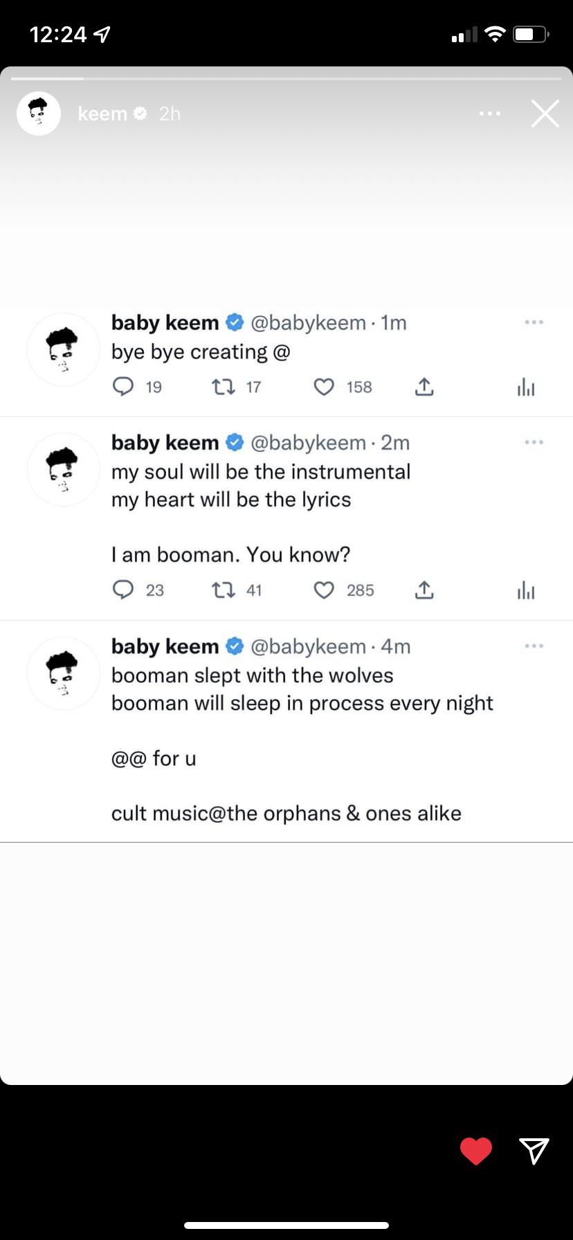The image size is (573, 1240).
Task: Retweet the "bye bye creating @" tweet
Action: pos(223,386)
